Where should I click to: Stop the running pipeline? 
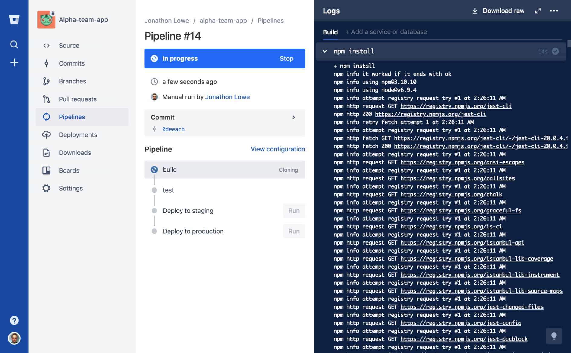pos(286,59)
